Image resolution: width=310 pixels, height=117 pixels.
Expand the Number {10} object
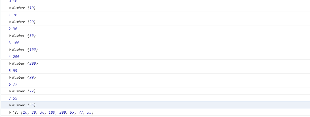coord(10,8)
